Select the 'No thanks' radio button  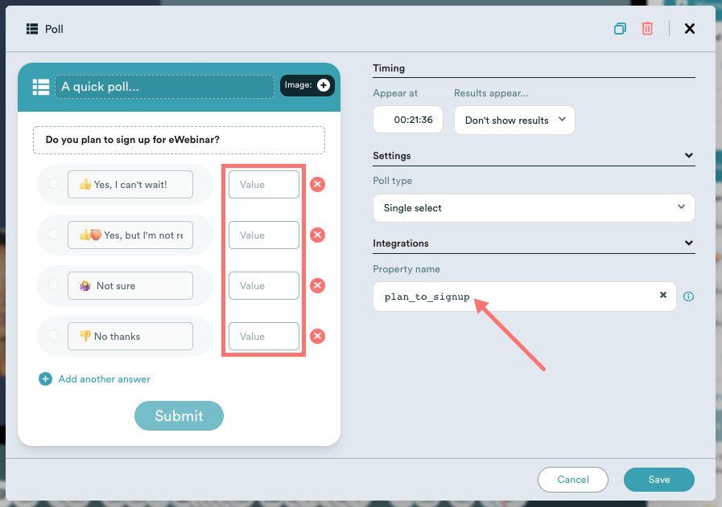53,336
